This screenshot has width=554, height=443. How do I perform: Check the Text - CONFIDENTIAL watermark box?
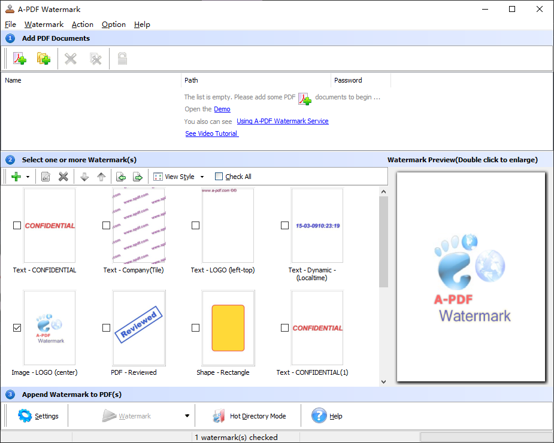tap(17, 225)
